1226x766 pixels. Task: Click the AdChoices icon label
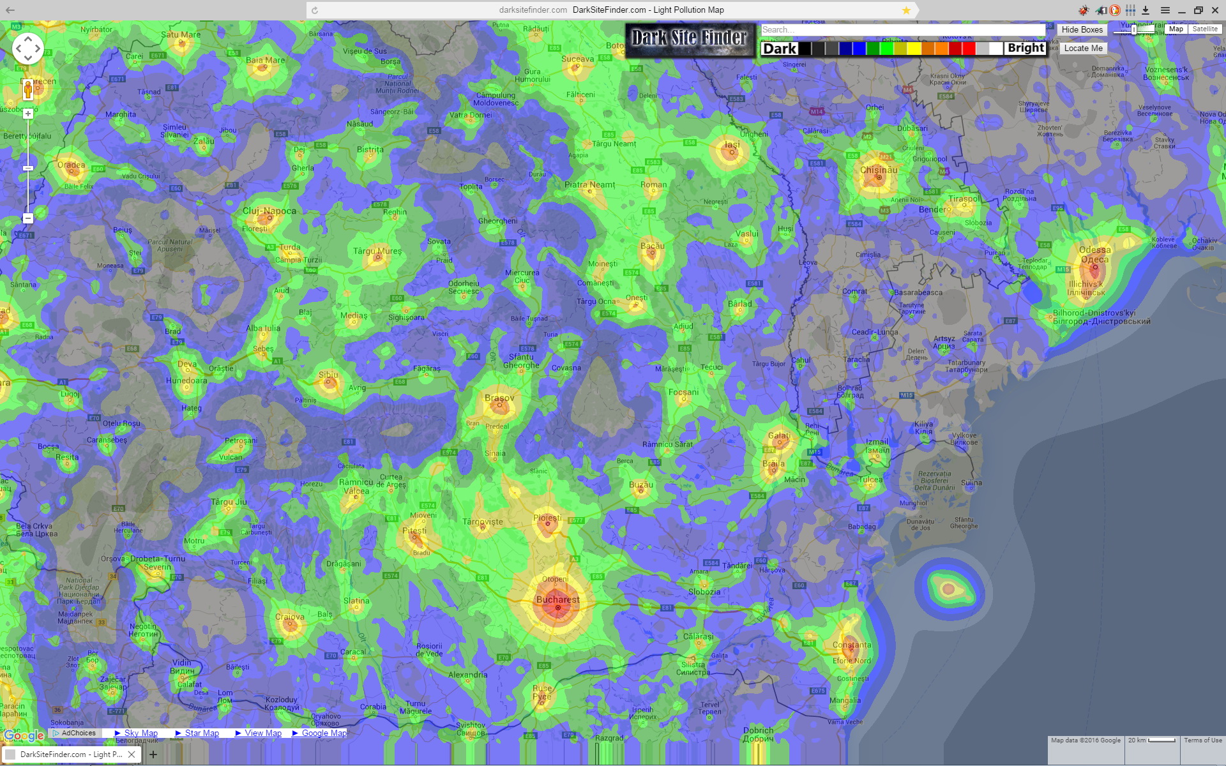click(74, 733)
